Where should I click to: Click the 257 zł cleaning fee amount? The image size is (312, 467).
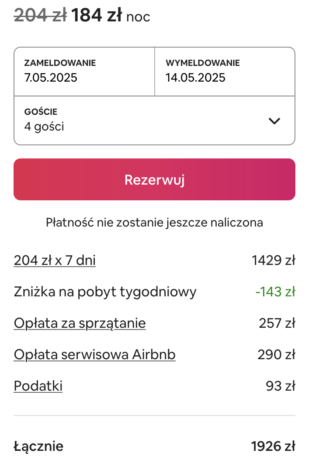point(277,323)
